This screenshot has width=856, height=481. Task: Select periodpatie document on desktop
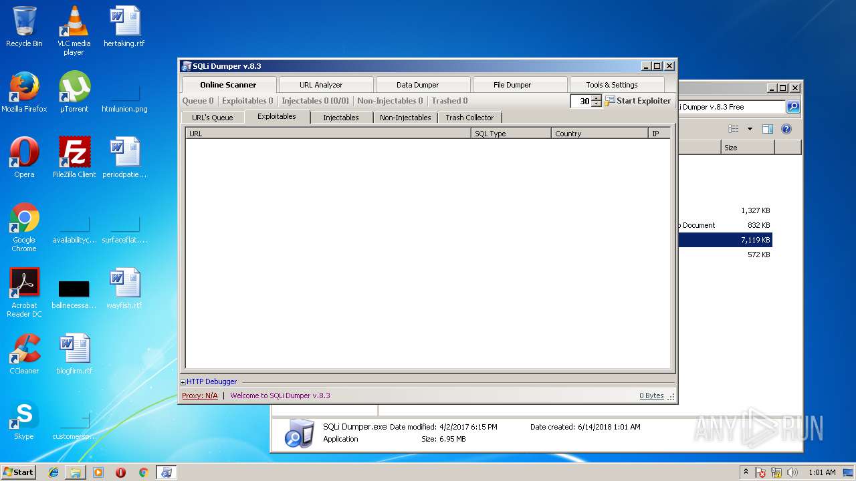click(124, 158)
